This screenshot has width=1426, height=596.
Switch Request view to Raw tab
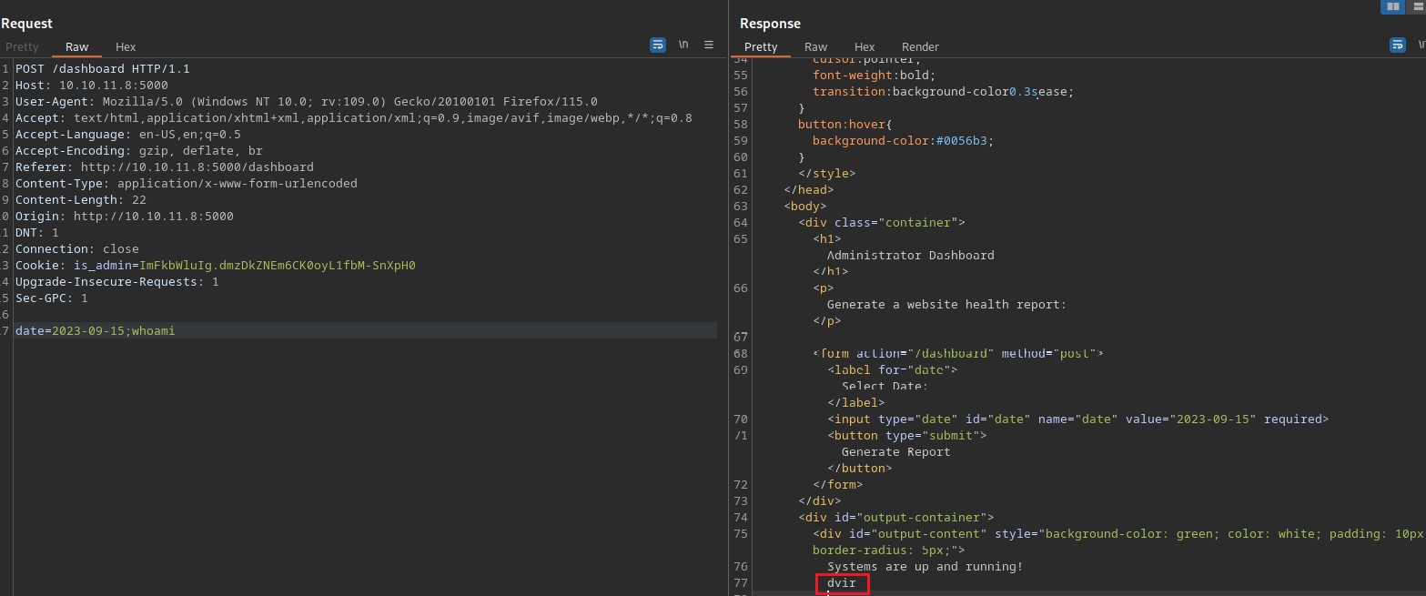77,46
